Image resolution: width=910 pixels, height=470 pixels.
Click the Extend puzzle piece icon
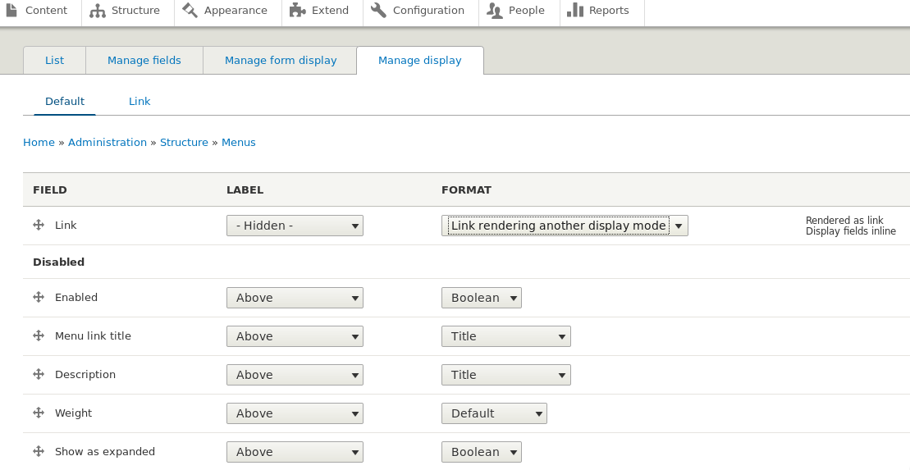tap(297, 11)
